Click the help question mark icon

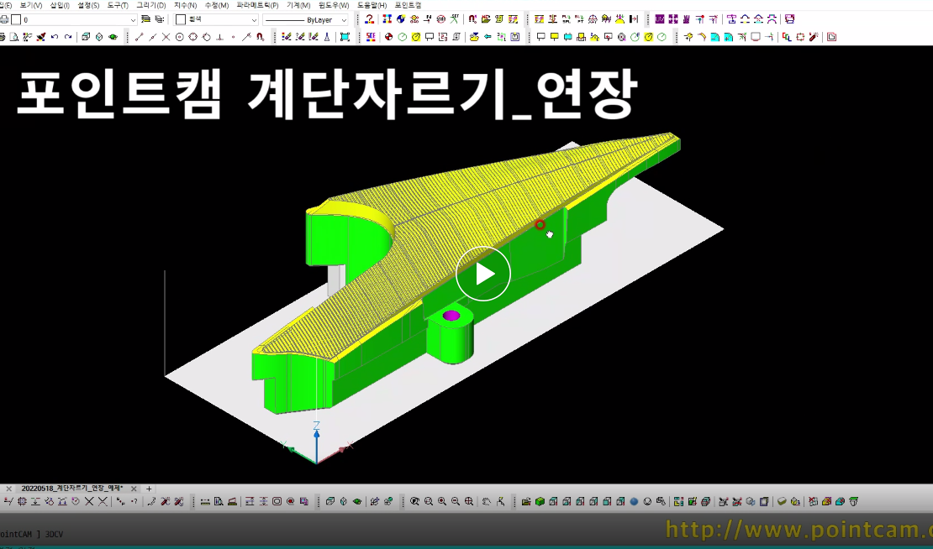coord(370,19)
